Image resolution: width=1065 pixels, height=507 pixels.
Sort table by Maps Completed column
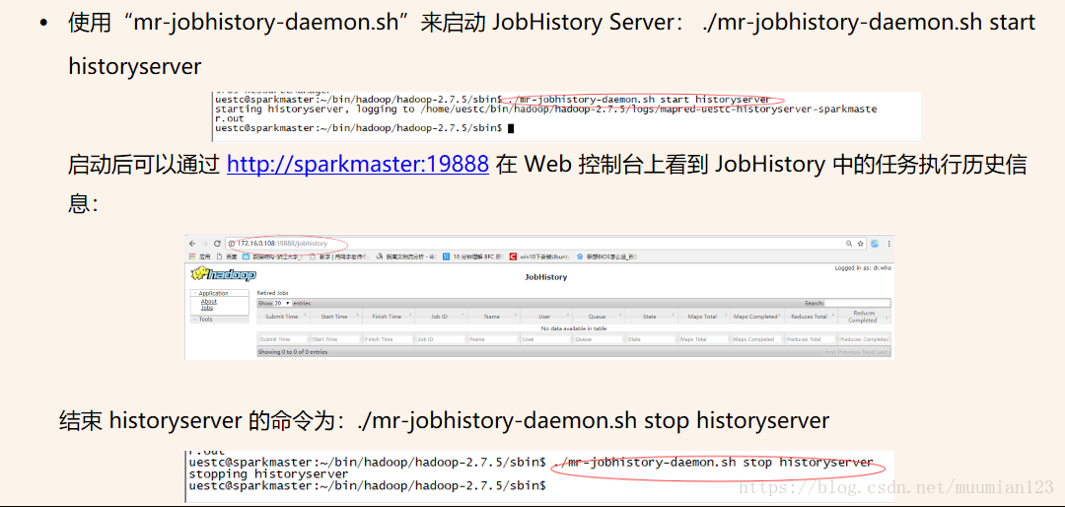point(757,316)
